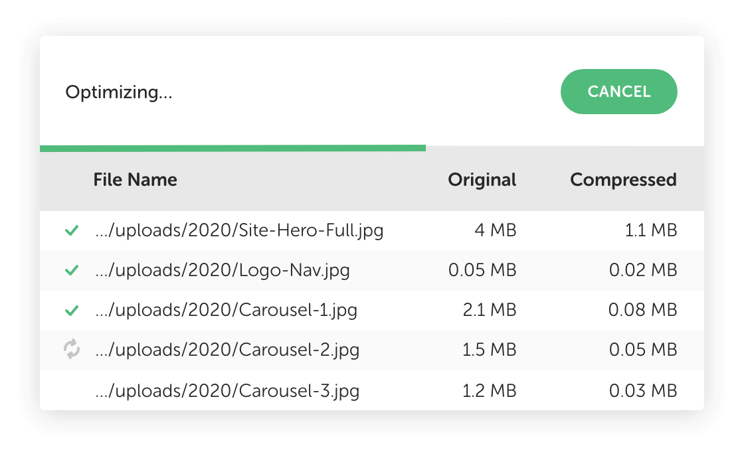Click the 0.03 MB compressed size value

click(642, 390)
